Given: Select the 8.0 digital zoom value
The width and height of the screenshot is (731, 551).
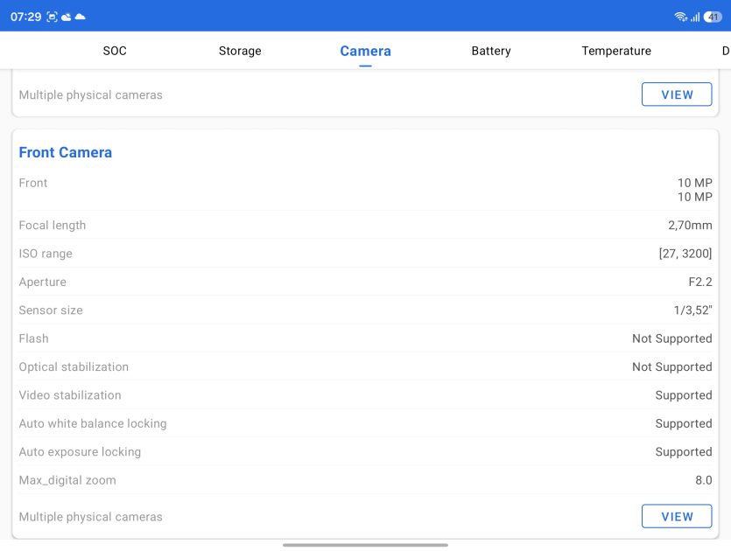Looking at the screenshot, I should click(x=704, y=480).
